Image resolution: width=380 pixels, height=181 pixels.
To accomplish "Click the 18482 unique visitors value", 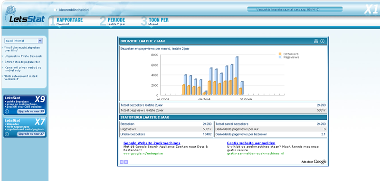I will (x=207, y=134).
